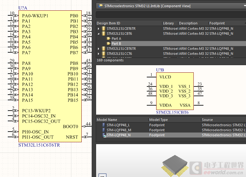
Task: Click the chip icon of STM32L151C8T6TR
Action: [103, 29]
